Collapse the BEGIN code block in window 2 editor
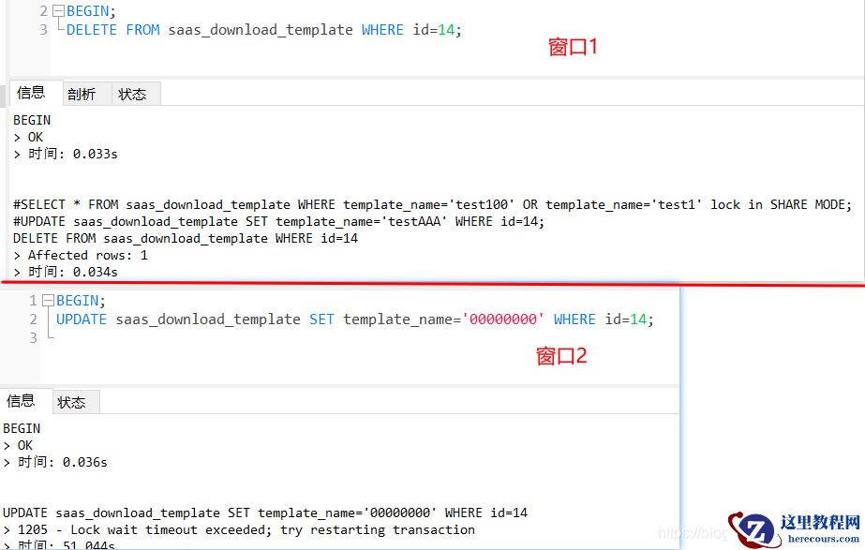Viewport: 865px width, 550px height. pos(48,301)
